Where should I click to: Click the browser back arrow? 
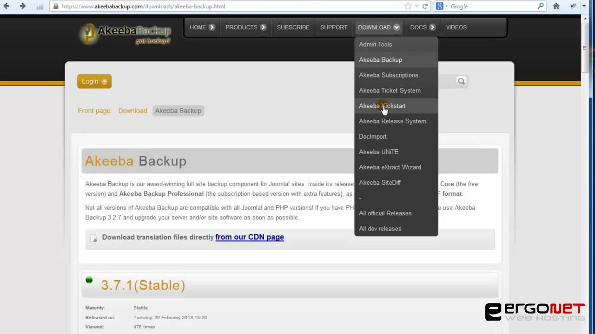(x=7, y=6)
